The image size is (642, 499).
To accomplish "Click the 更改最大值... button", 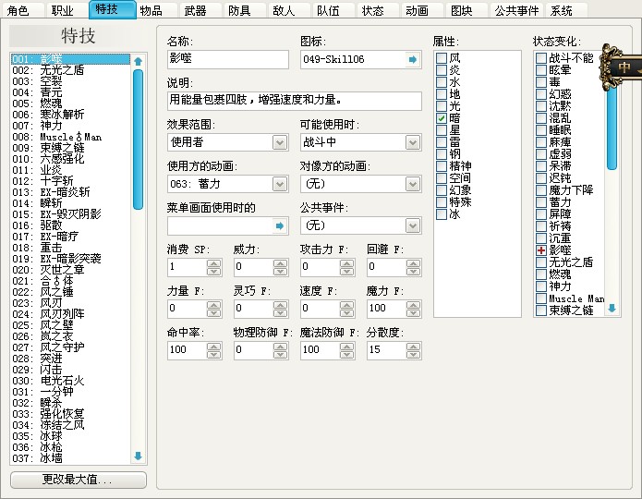I will click(x=79, y=480).
